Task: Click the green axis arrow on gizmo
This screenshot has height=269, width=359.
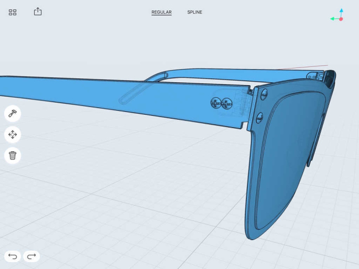Action: 332,19
